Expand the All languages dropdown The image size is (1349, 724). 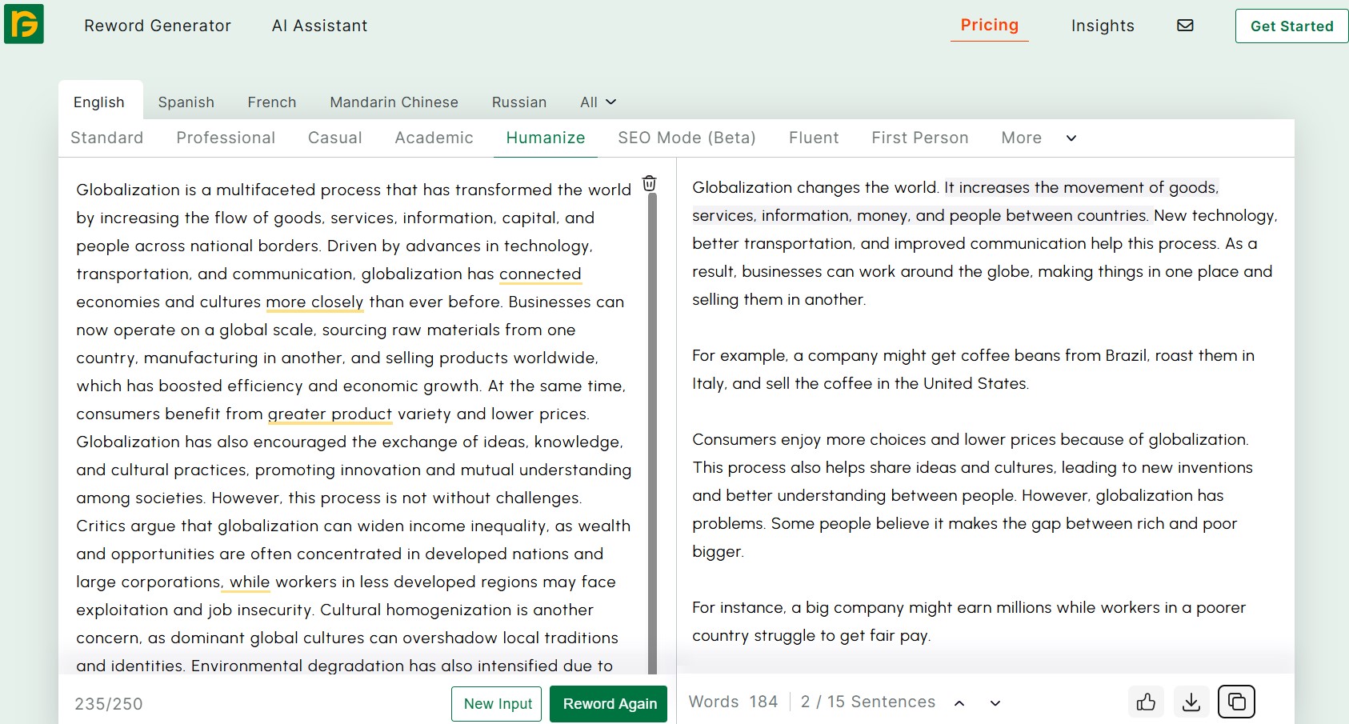point(598,102)
